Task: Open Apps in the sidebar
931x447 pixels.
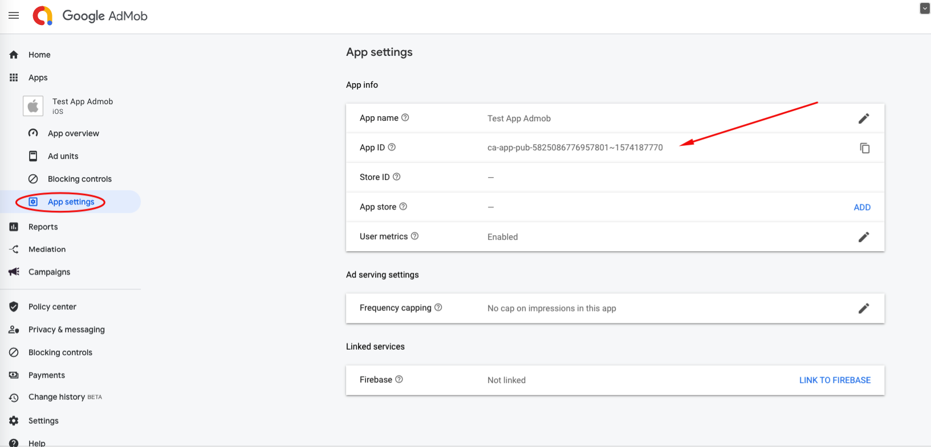Action: pos(38,77)
